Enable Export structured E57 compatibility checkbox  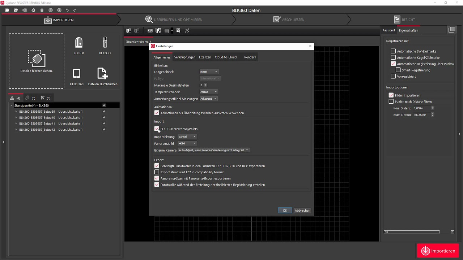pos(157,172)
